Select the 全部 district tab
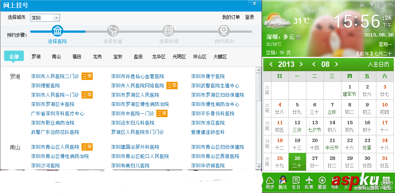The height and width of the screenshot is (193, 395). pyautogui.click(x=14, y=57)
